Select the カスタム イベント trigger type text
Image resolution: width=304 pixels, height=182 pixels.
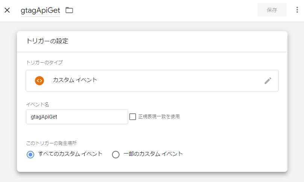point(75,80)
